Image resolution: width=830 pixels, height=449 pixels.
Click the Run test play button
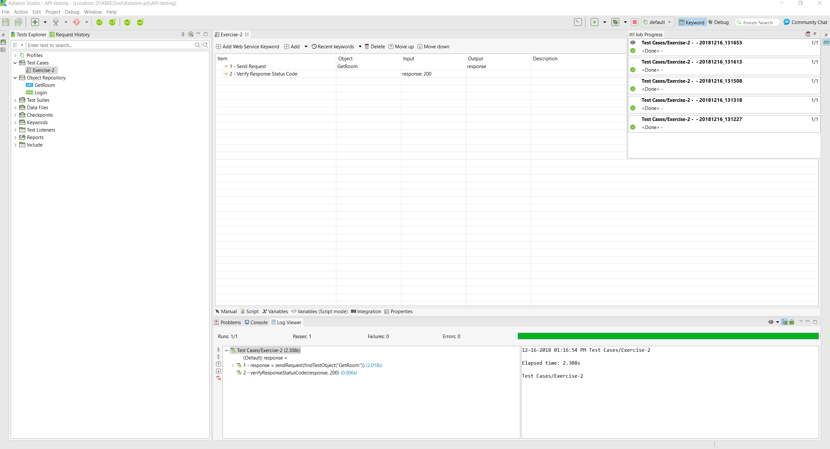click(594, 22)
